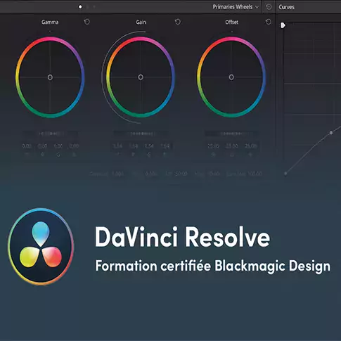
Task: Click the "DaVinci Resolve" title text
Action: (x=182, y=237)
